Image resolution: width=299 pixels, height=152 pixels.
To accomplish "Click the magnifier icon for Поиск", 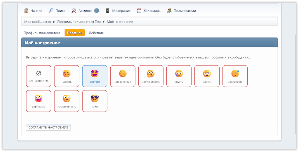I will (51, 10).
